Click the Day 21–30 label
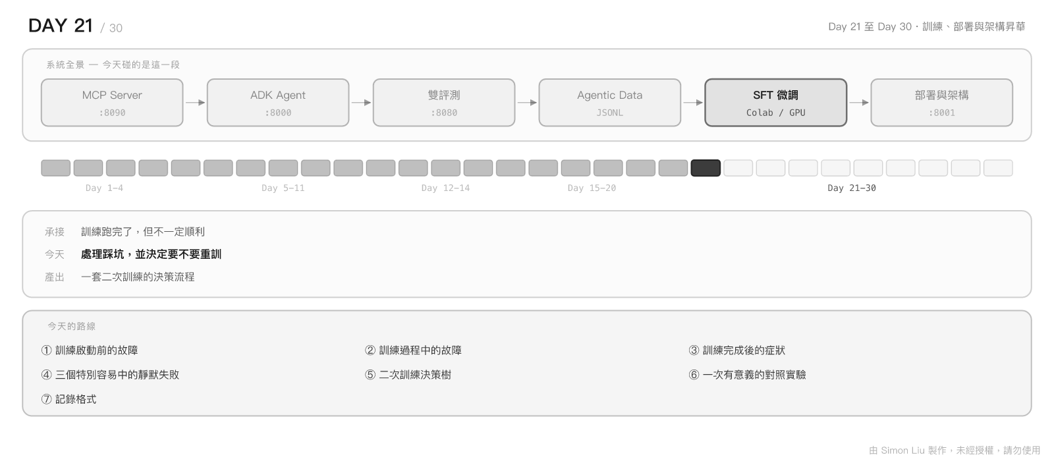1054x463 pixels. point(852,188)
